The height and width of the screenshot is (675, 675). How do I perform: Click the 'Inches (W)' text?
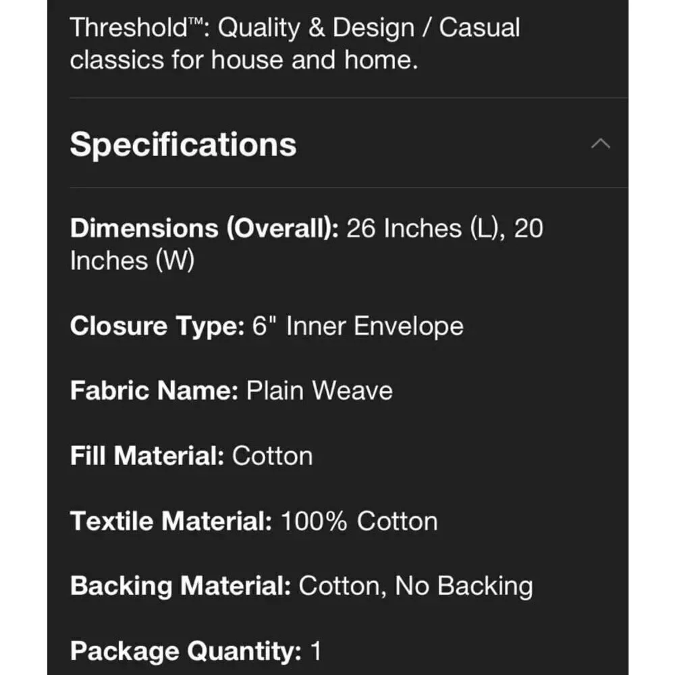coord(132,261)
